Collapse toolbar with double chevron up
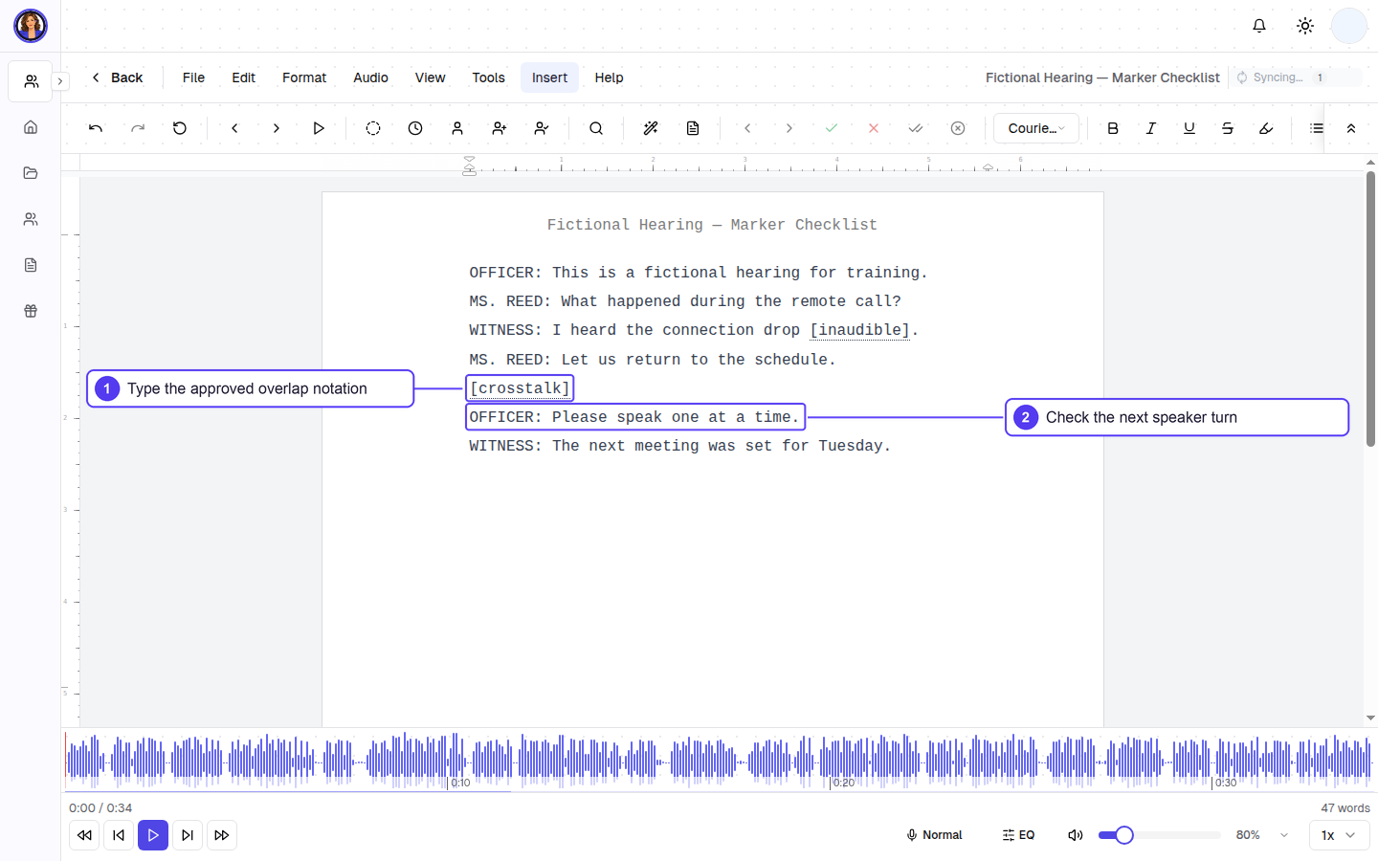The height and width of the screenshot is (861, 1378). coord(1351,128)
